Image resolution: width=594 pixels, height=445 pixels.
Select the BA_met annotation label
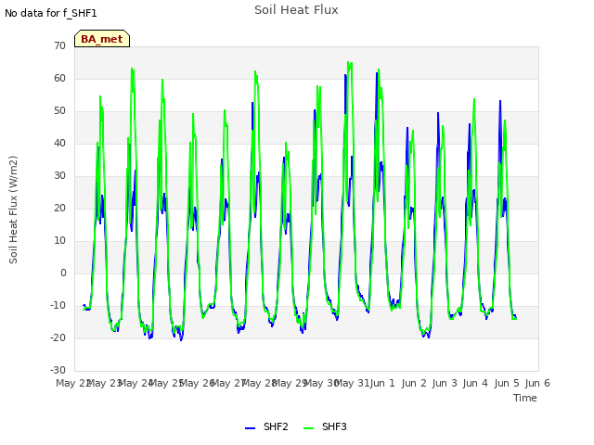102,39
